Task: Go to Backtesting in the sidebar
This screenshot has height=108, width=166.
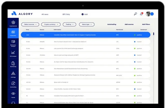Action: (13, 64)
